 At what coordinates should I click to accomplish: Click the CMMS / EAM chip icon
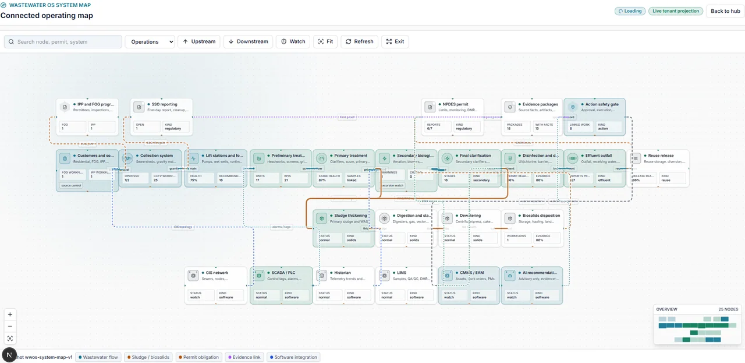[447, 276]
